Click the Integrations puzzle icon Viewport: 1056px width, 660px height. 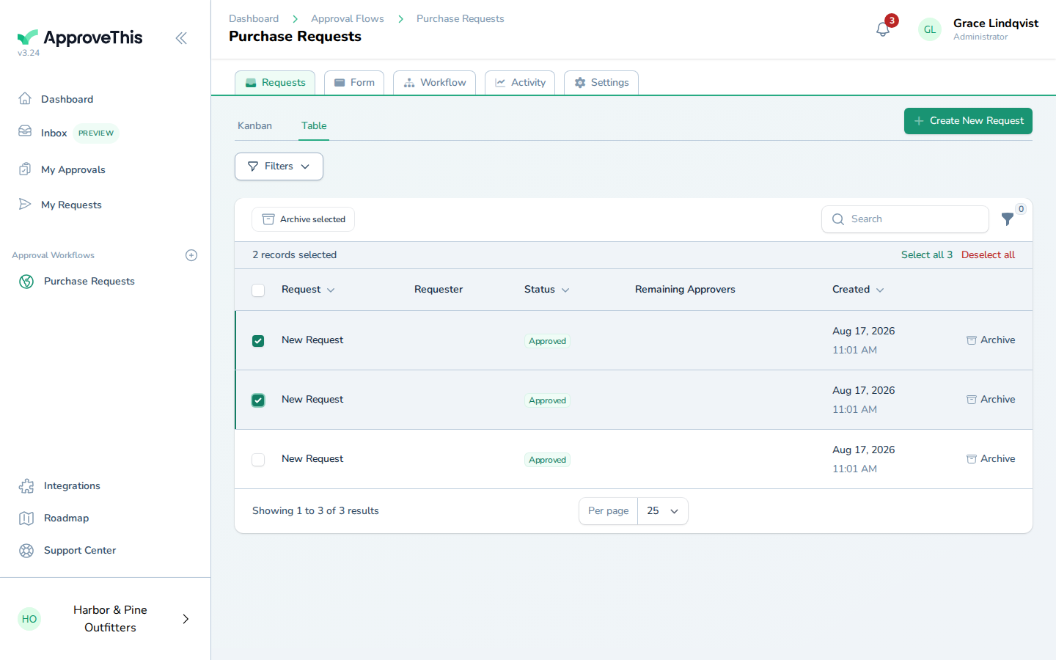[26, 486]
